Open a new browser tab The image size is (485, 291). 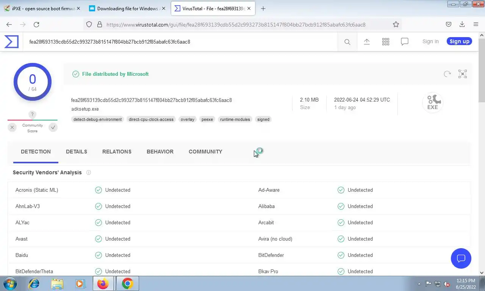263,8
